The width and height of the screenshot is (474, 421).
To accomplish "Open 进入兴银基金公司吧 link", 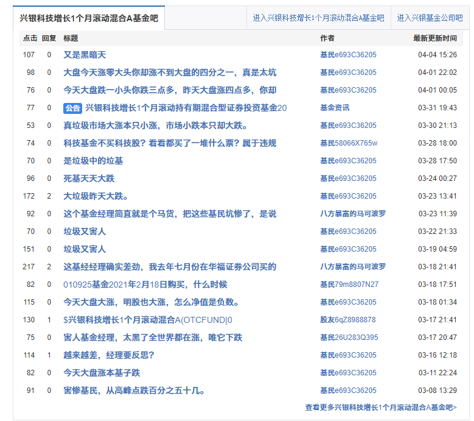I will click(430, 18).
